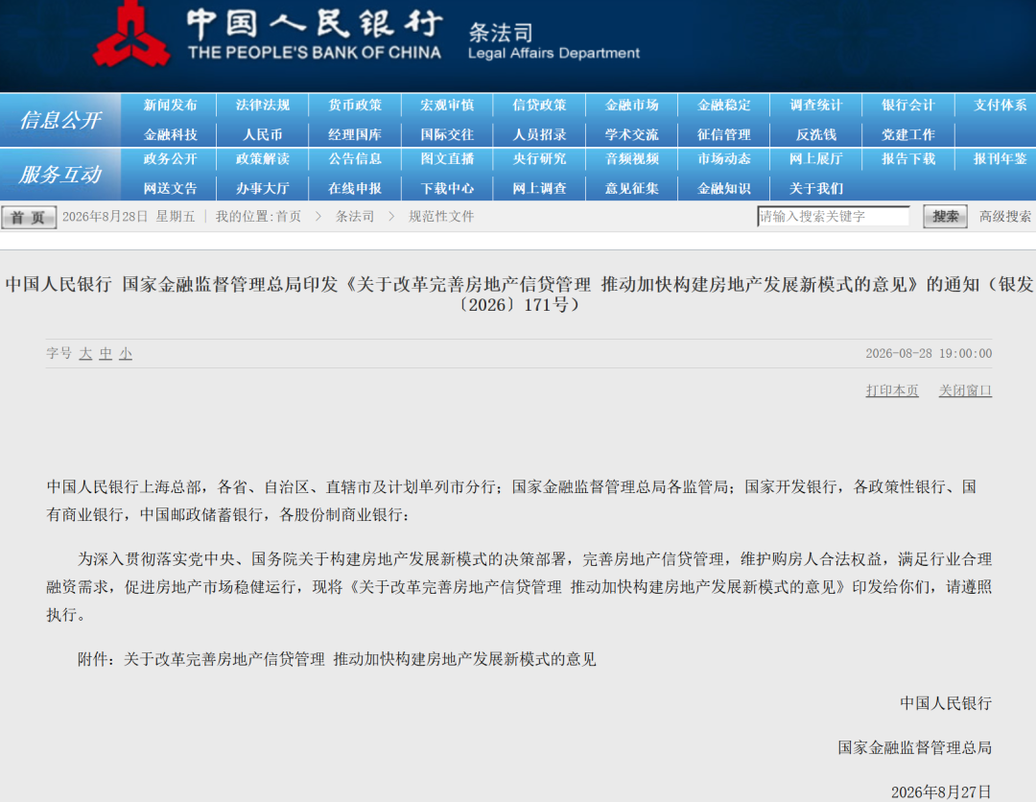Go to 意见征集 page
The width and height of the screenshot is (1036, 802).
[632, 189]
